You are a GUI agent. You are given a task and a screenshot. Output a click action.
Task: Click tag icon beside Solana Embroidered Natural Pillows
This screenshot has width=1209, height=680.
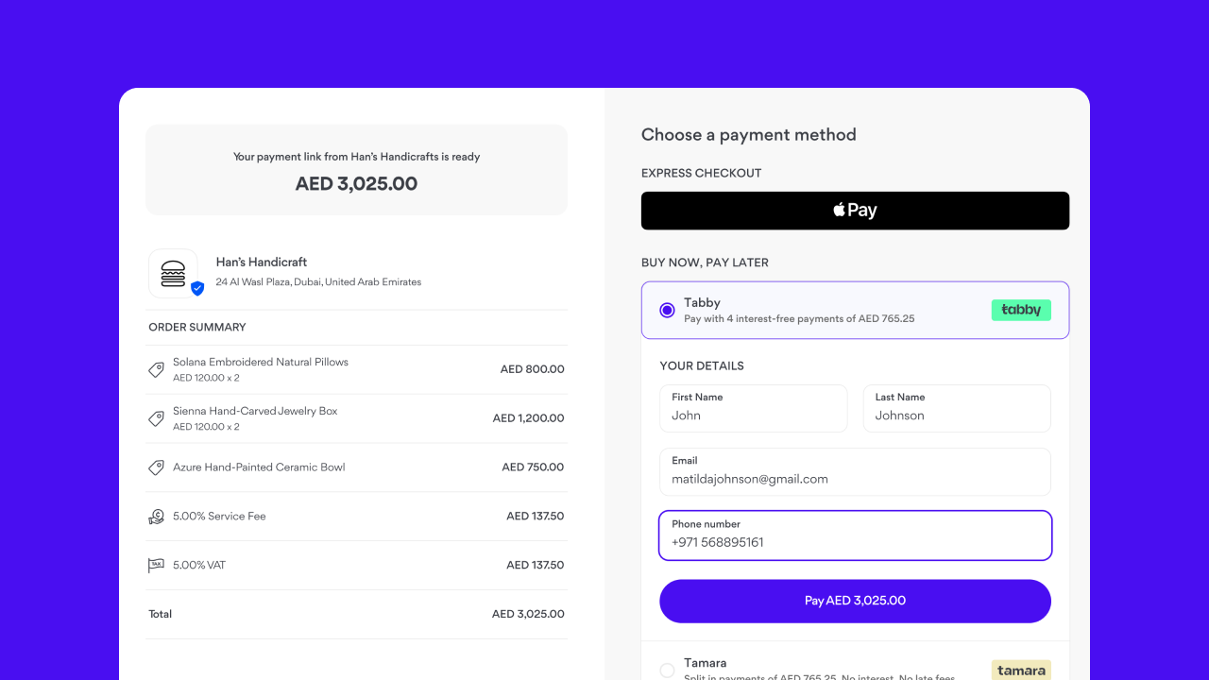point(157,369)
